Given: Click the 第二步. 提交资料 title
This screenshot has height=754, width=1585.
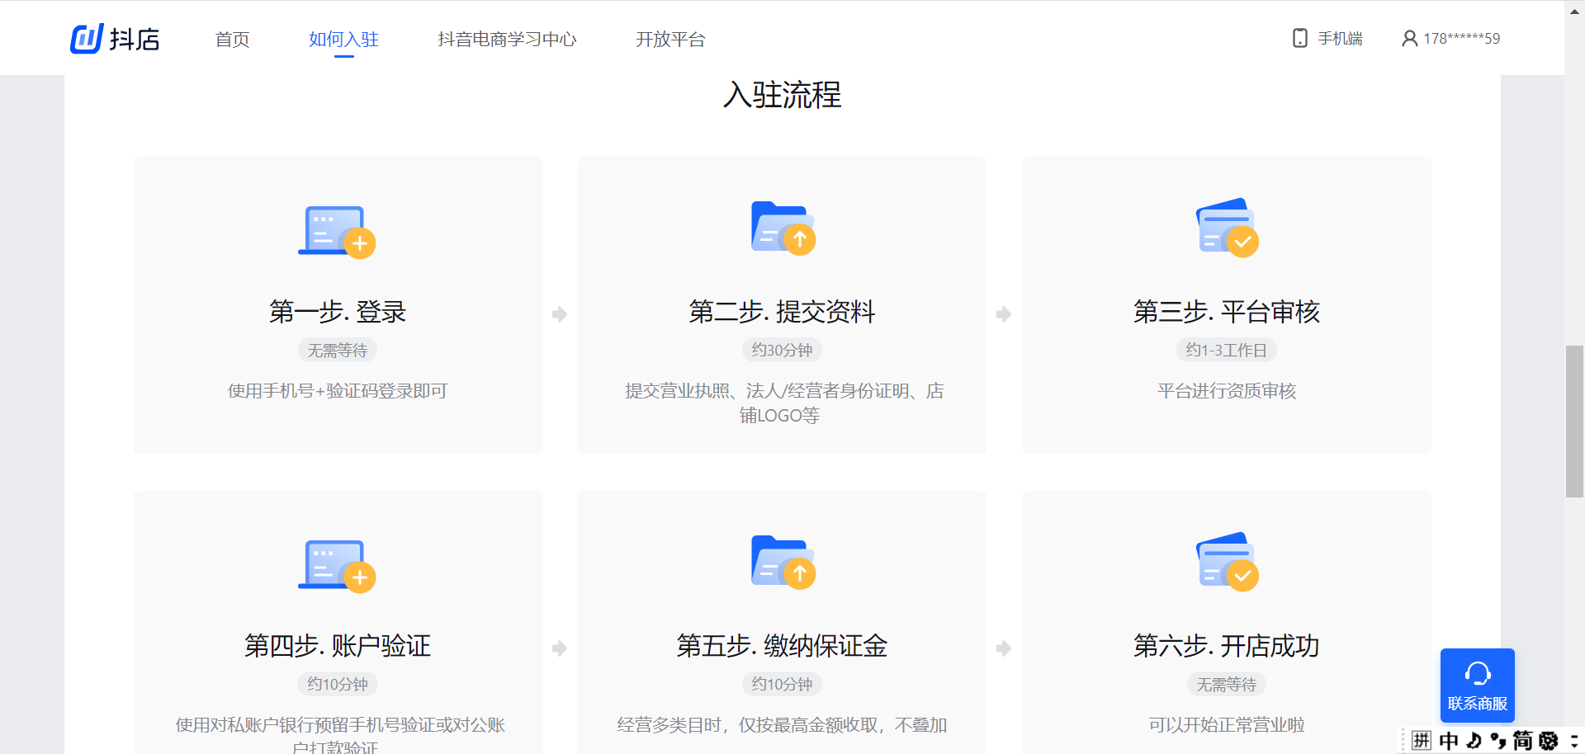Looking at the screenshot, I should click(x=783, y=312).
